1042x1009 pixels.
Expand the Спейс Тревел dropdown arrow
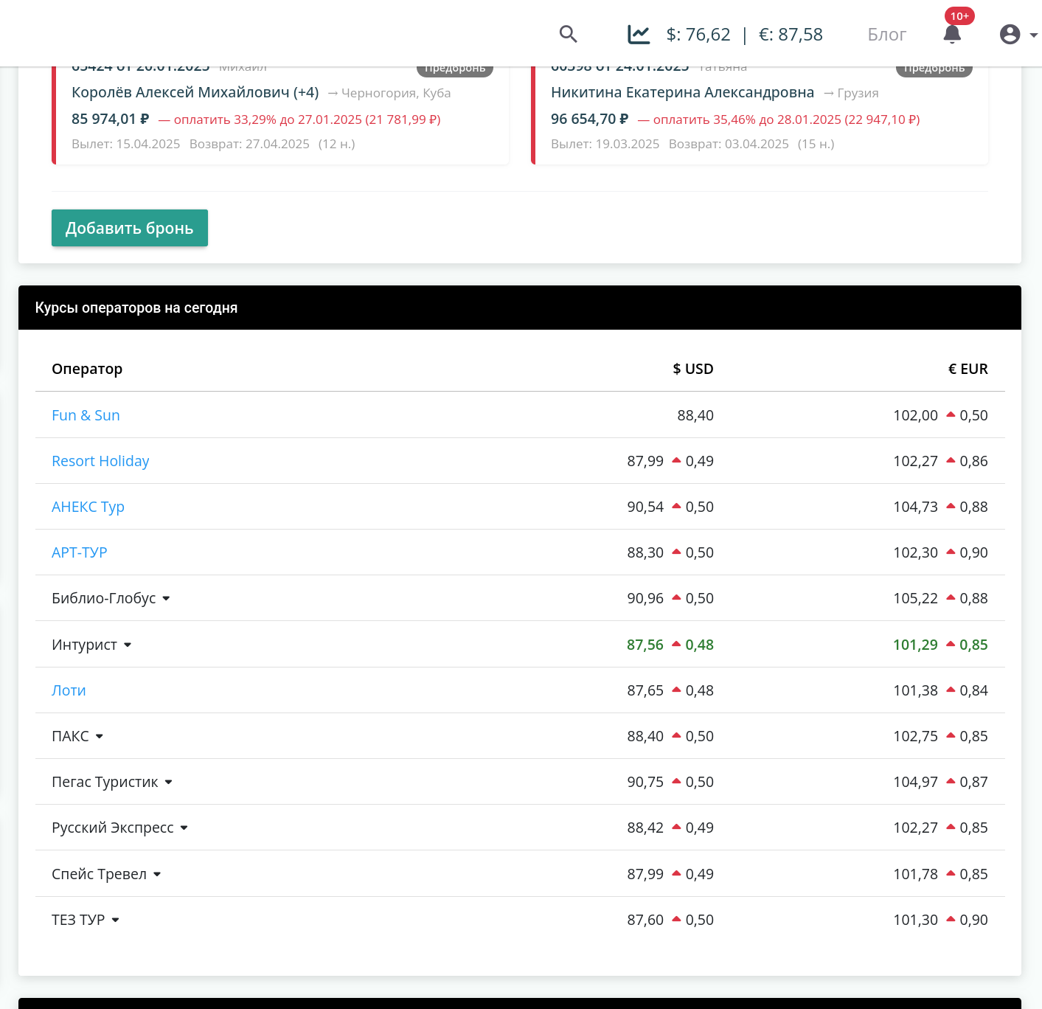pyautogui.click(x=157, y=875)
